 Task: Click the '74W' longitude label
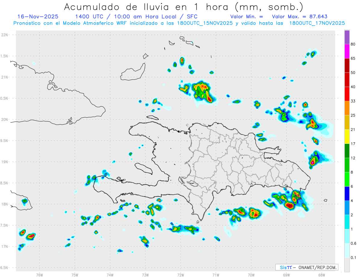[x=110, y=275]
